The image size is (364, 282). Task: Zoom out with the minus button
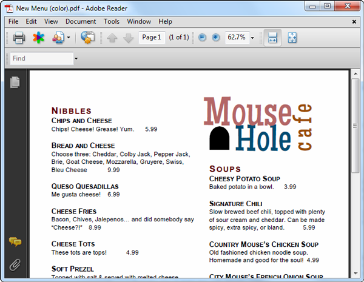(x=203, y=38)
